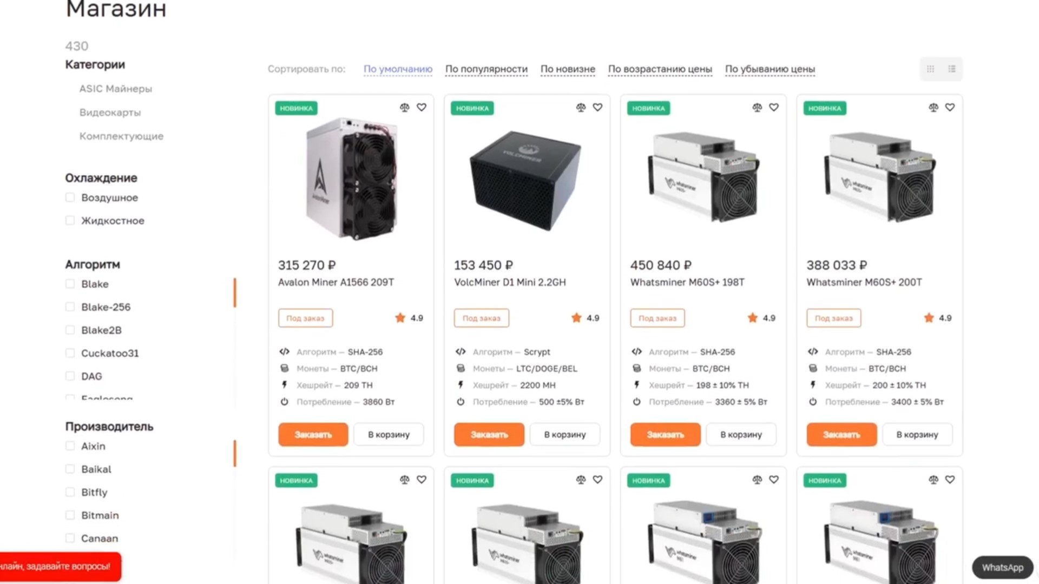Click the algorithm list orange scrollbar
The height and width of the screenshot is (584, 1039).
tap(235, 293)
